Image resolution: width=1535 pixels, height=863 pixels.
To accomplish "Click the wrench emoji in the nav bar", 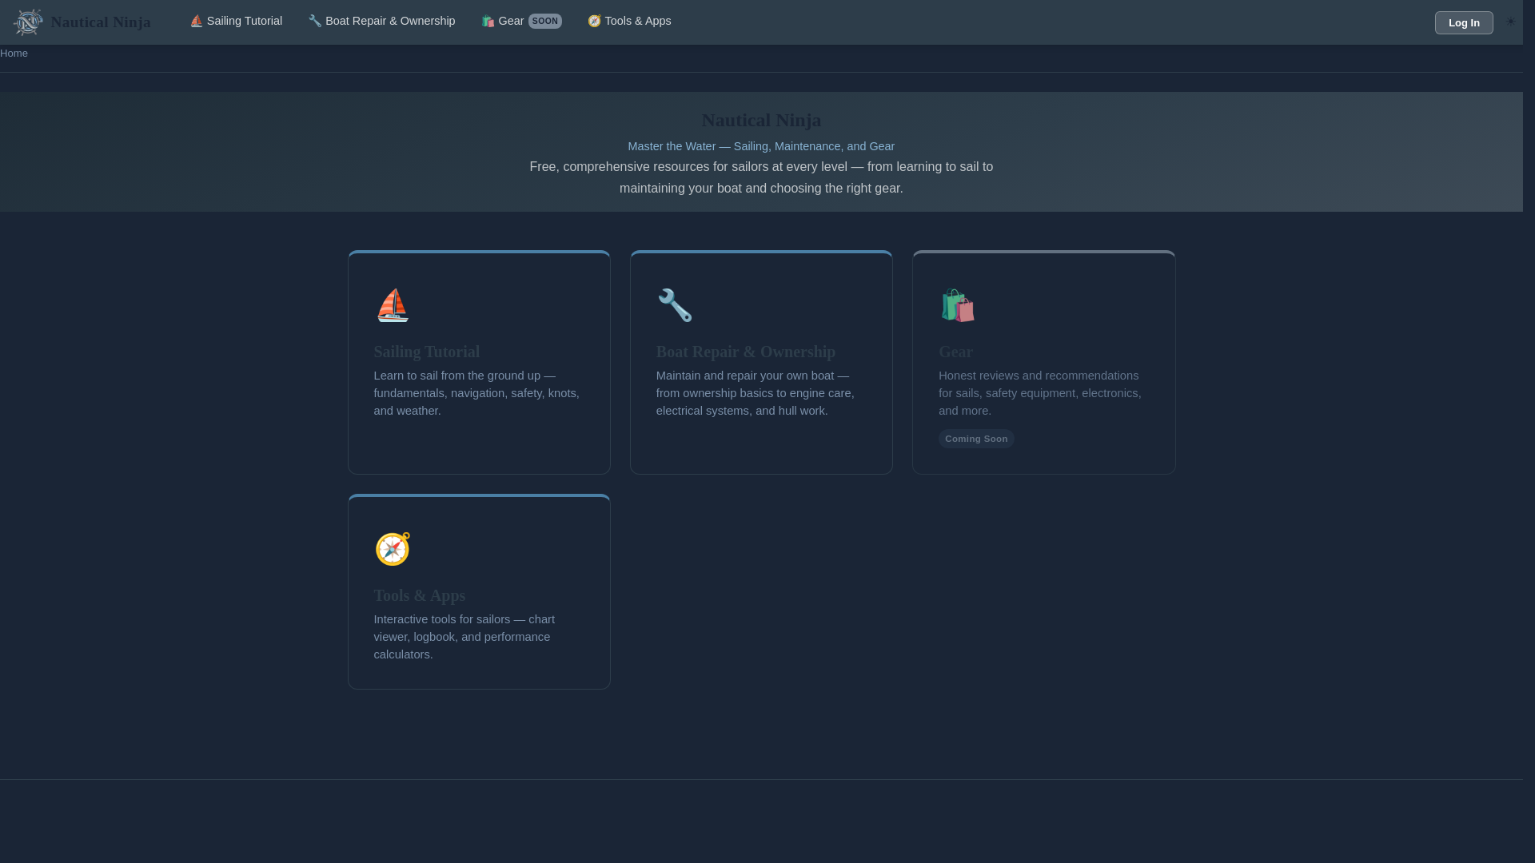I will [315, 22].
